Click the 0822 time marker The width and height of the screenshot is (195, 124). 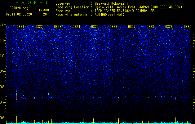coord(39,27)
